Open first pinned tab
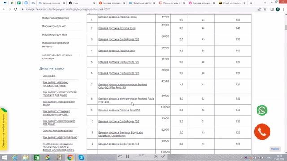This screenshot has width=287, height=161. tap(5, 3)
